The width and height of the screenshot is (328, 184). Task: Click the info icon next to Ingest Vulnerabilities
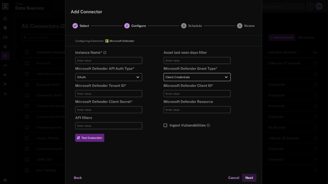tap(208, 126)
